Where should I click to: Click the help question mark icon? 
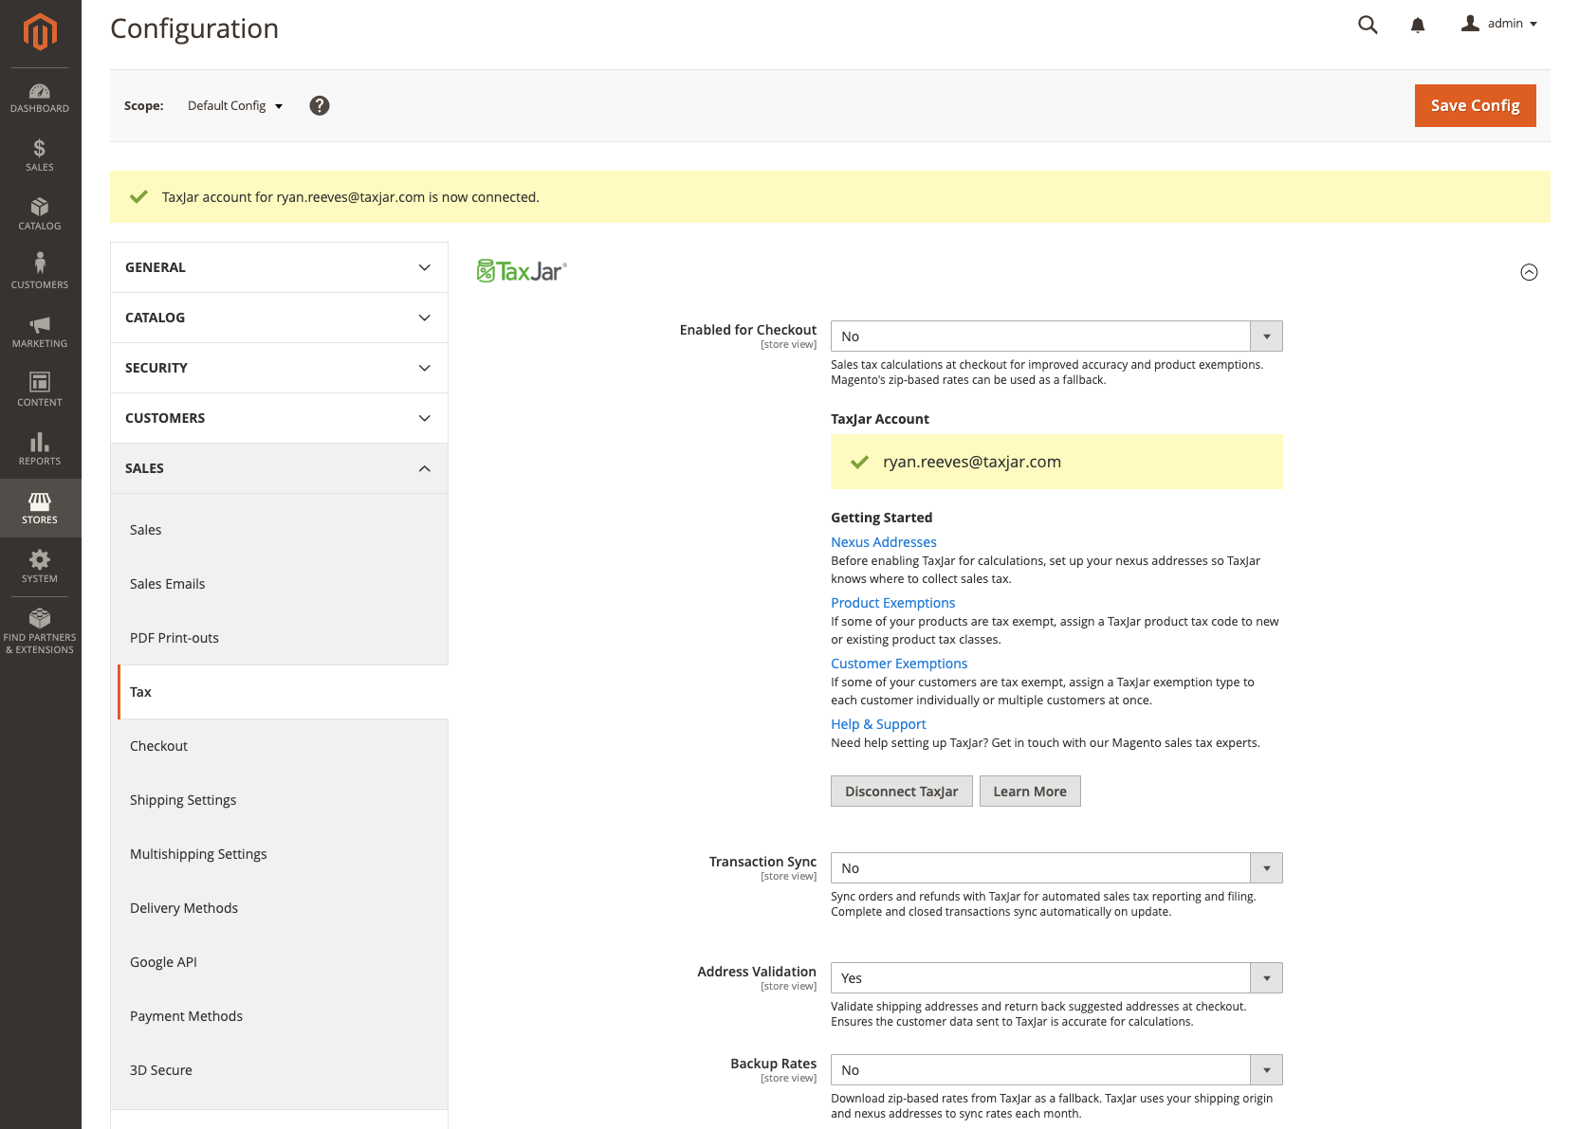pos(320,105)
